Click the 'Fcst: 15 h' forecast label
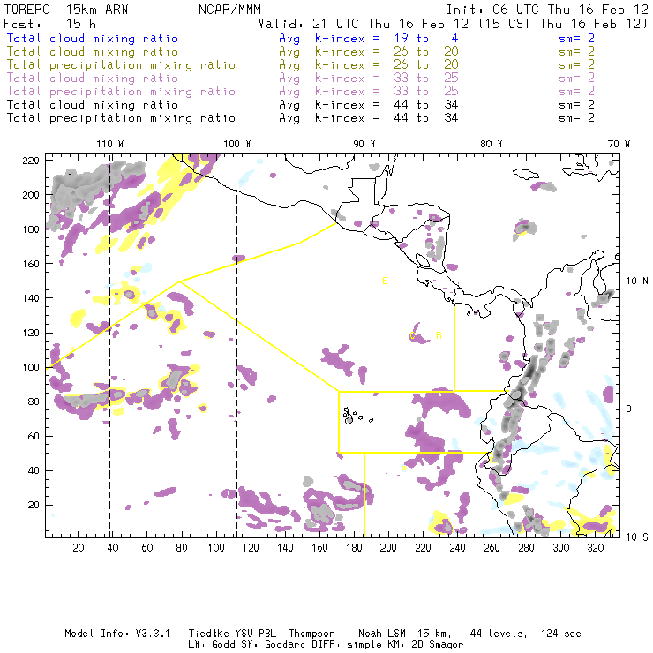Viewport: 653px width, 653px height. click(x=50, y=23)
